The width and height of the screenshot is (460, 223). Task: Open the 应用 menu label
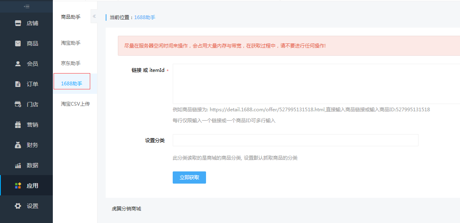[32, 186]
